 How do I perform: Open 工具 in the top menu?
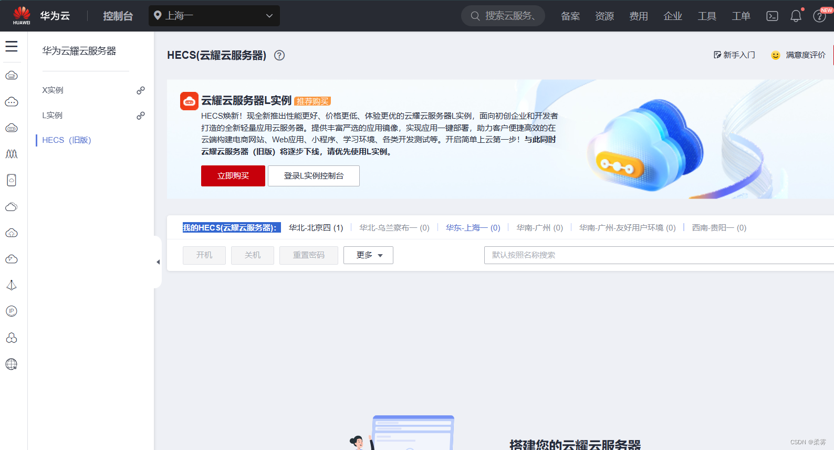(707, 16)
